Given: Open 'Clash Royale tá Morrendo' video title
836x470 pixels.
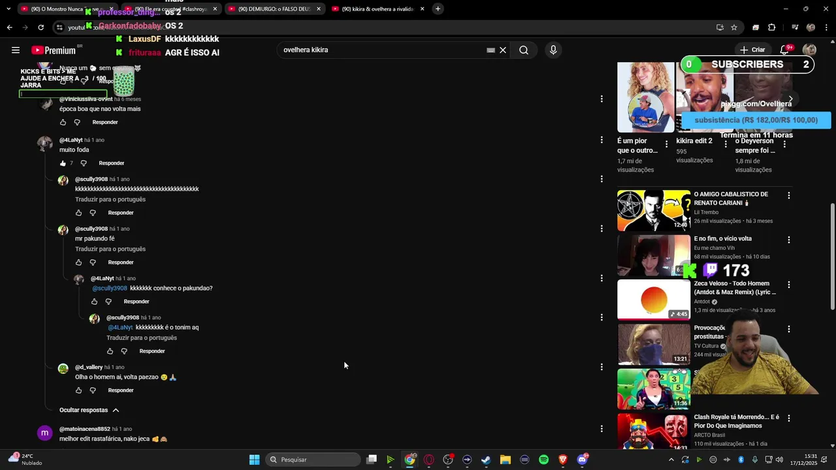Looking at the screenshot, I should 736,421.
